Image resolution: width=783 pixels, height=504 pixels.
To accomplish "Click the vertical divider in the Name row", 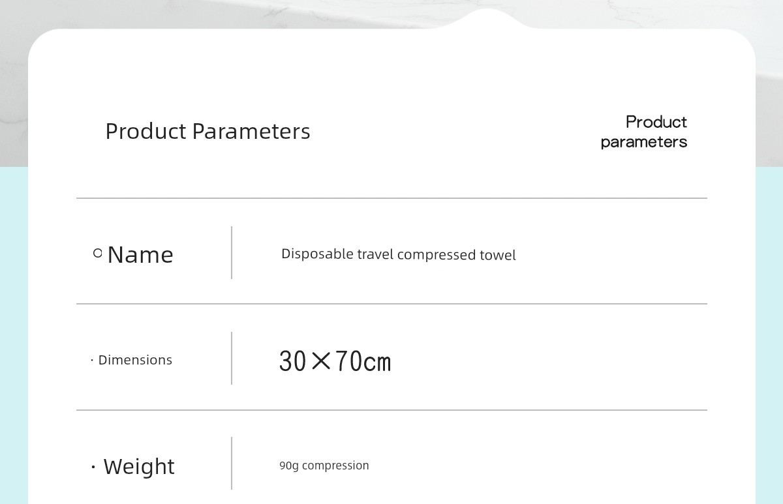I will 232,252.
